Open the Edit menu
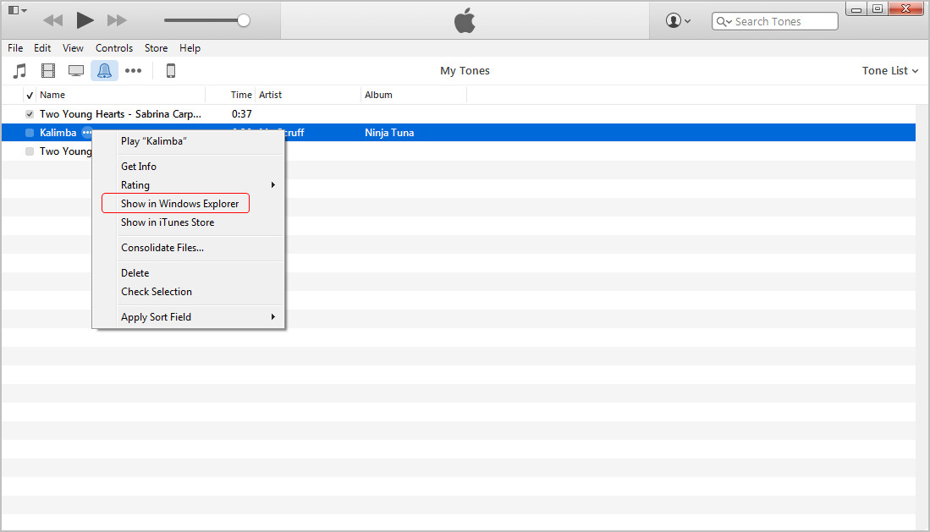The height and width of the screenshot is (532, 930). (42, 48)
